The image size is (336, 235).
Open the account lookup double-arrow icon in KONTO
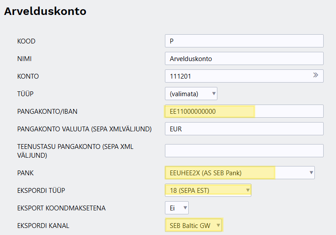point(316,76)
